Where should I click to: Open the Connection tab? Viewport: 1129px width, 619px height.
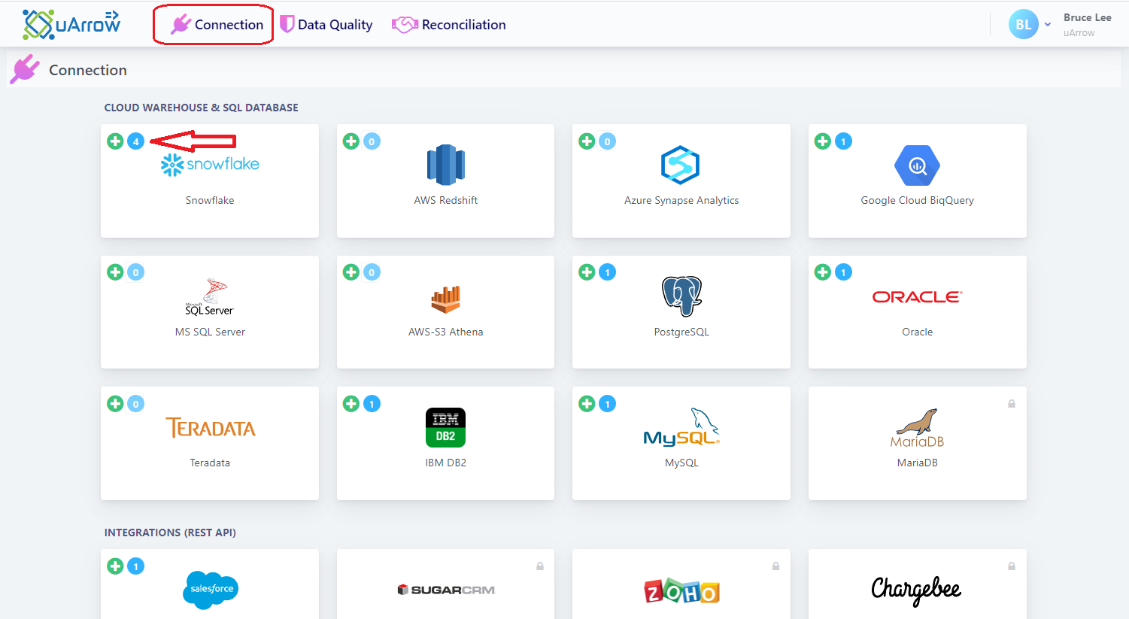[217, 25]
